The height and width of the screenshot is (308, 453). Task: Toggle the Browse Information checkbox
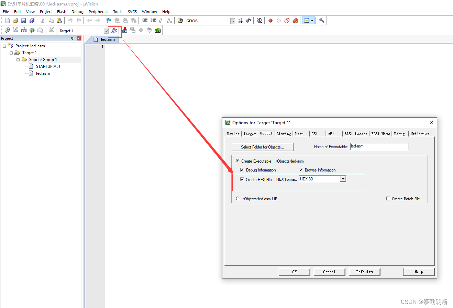[301, 170]
